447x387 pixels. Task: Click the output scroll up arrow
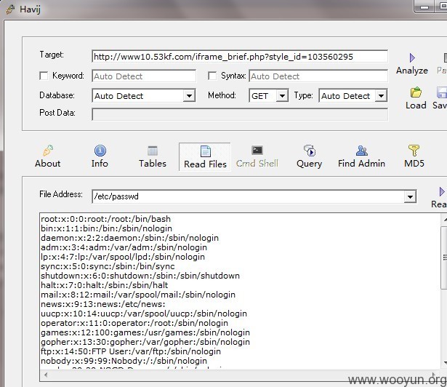tap(444, 220)
